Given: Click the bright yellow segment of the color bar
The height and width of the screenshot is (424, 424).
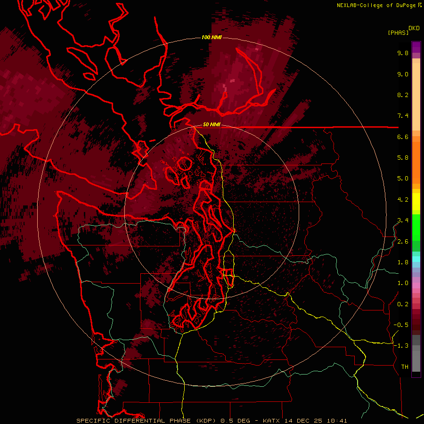Looking at the screenshot, I should tap(416, 202).
